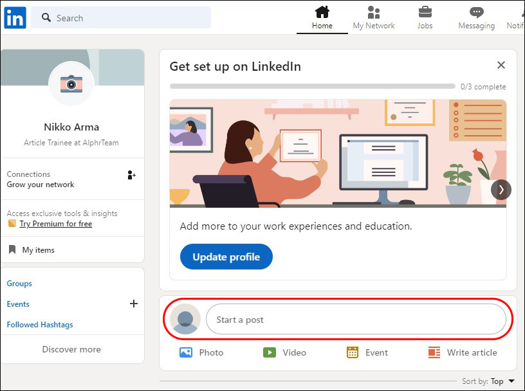Click Discover more button
Screen dimensions: 525x391
click(71, 349)
